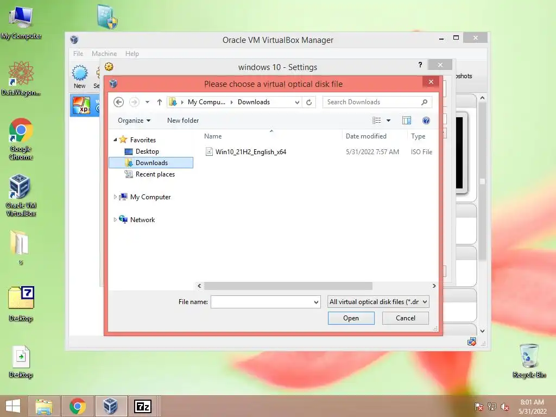Open DataWagon desktop shortcut
Image resolution: width=556 pixels, height=417 pixels.
click(21, 78)
